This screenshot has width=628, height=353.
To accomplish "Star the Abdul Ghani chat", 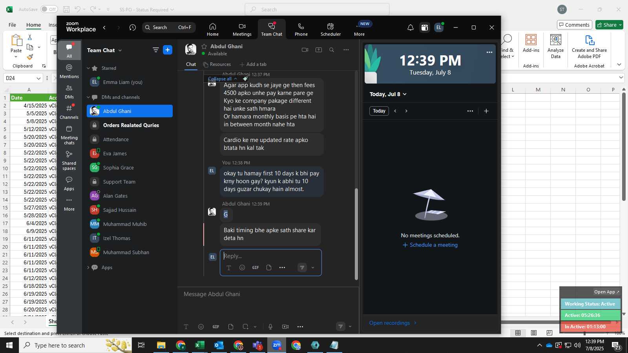I will 204,46.
